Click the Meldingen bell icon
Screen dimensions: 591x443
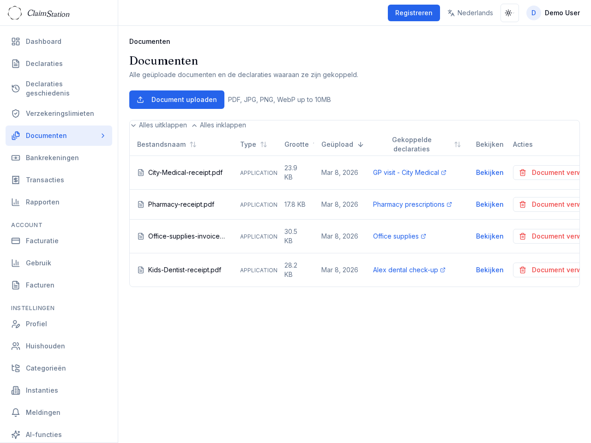[x=16, y=413]
